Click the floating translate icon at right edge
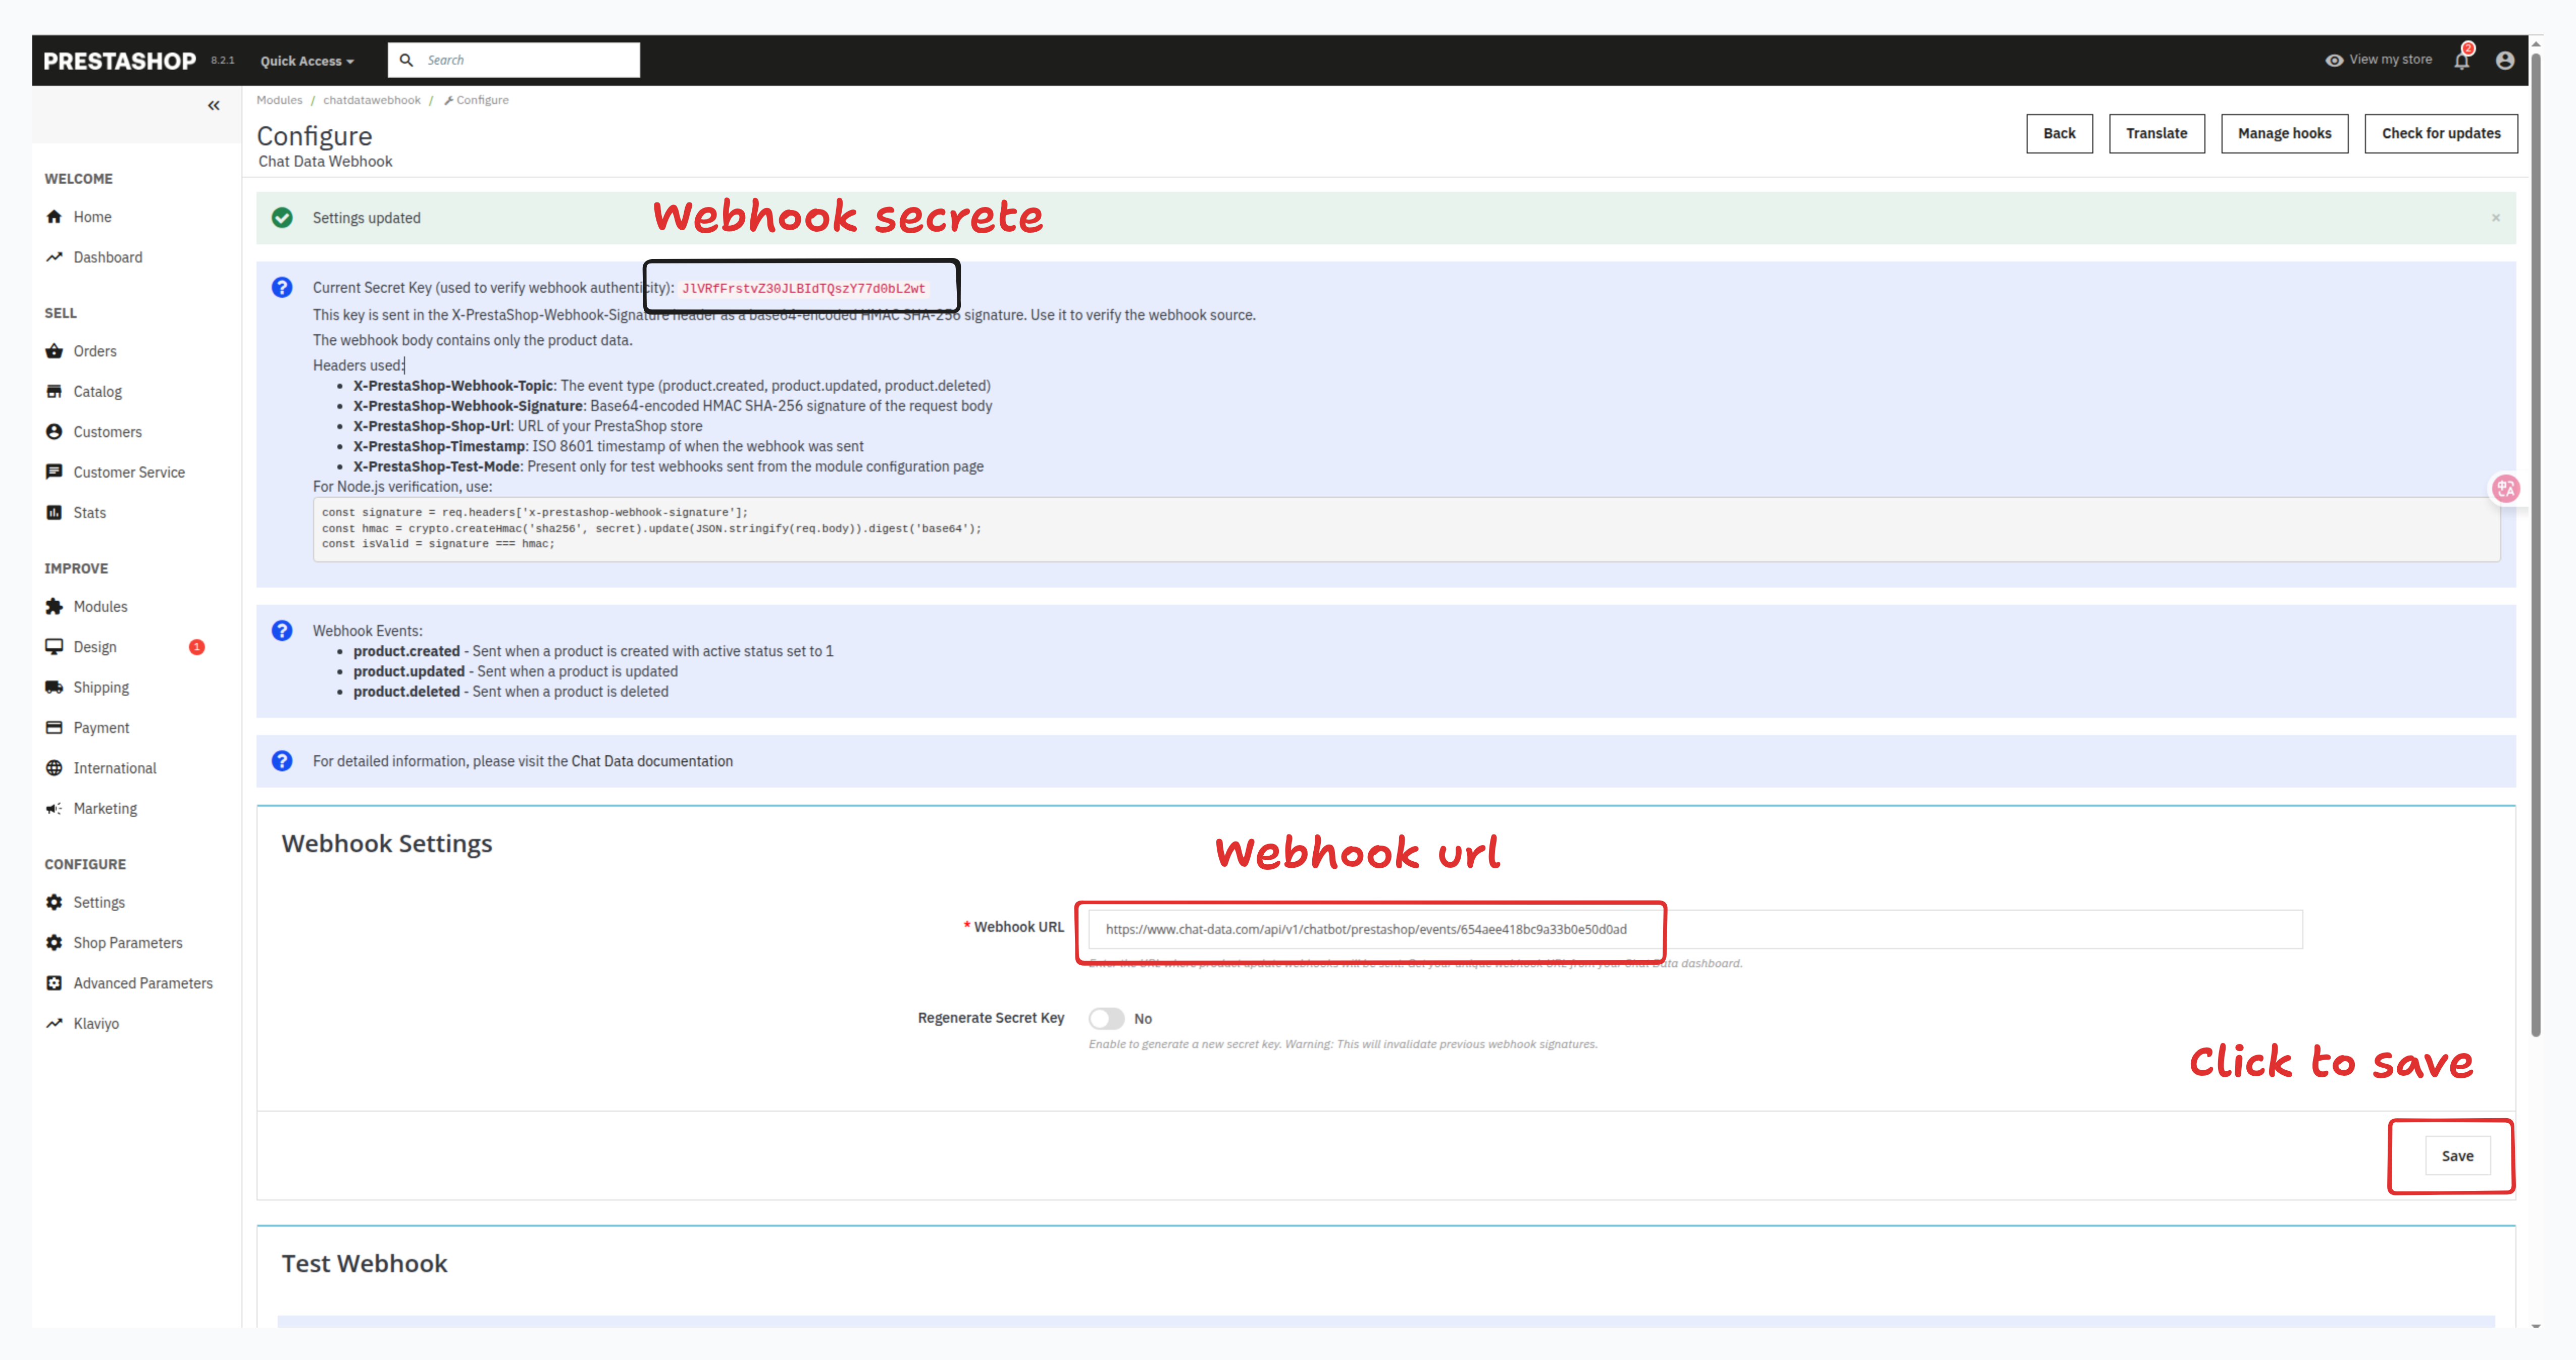Screen dimensions: 2576x1360 coord(2505,489)
